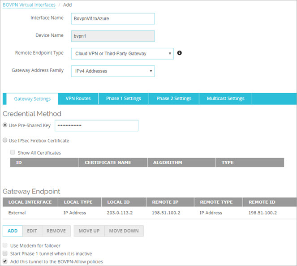
Task: Go to the Phase 1 Settings tab
Action: coord(124,99)
